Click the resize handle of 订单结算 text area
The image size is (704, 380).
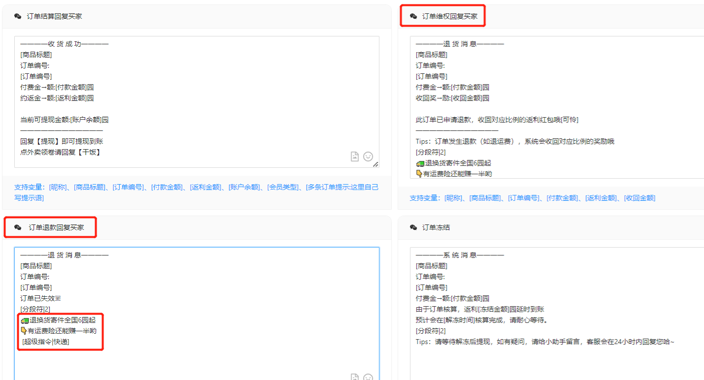(x=376, y=164)
